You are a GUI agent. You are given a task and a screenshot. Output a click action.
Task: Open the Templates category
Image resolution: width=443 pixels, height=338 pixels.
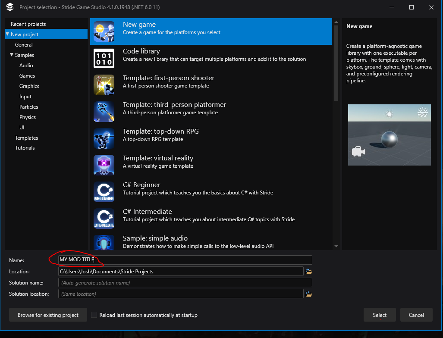27,138
